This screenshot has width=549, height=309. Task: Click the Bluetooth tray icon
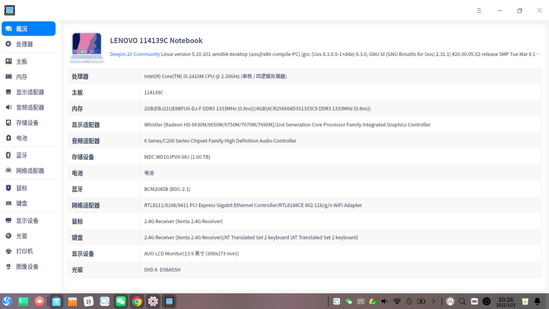pos(409,301)
